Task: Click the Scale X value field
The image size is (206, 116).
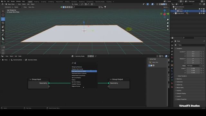Action: [x=193, y=68]
